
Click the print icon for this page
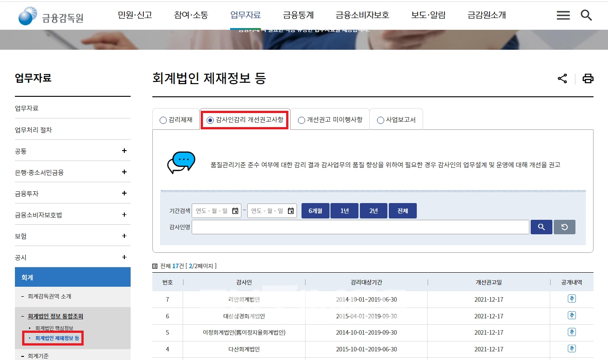click(x=588, y=78)
